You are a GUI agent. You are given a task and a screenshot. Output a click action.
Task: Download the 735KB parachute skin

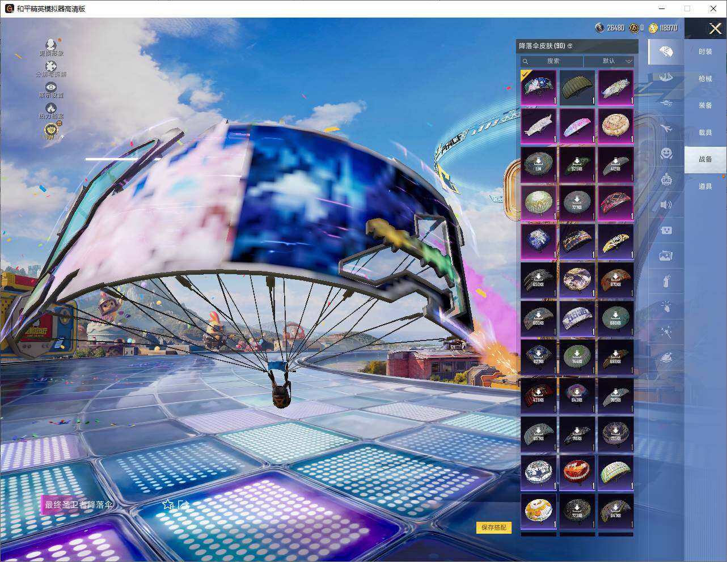pyautogui.click(x=616, y=435)
